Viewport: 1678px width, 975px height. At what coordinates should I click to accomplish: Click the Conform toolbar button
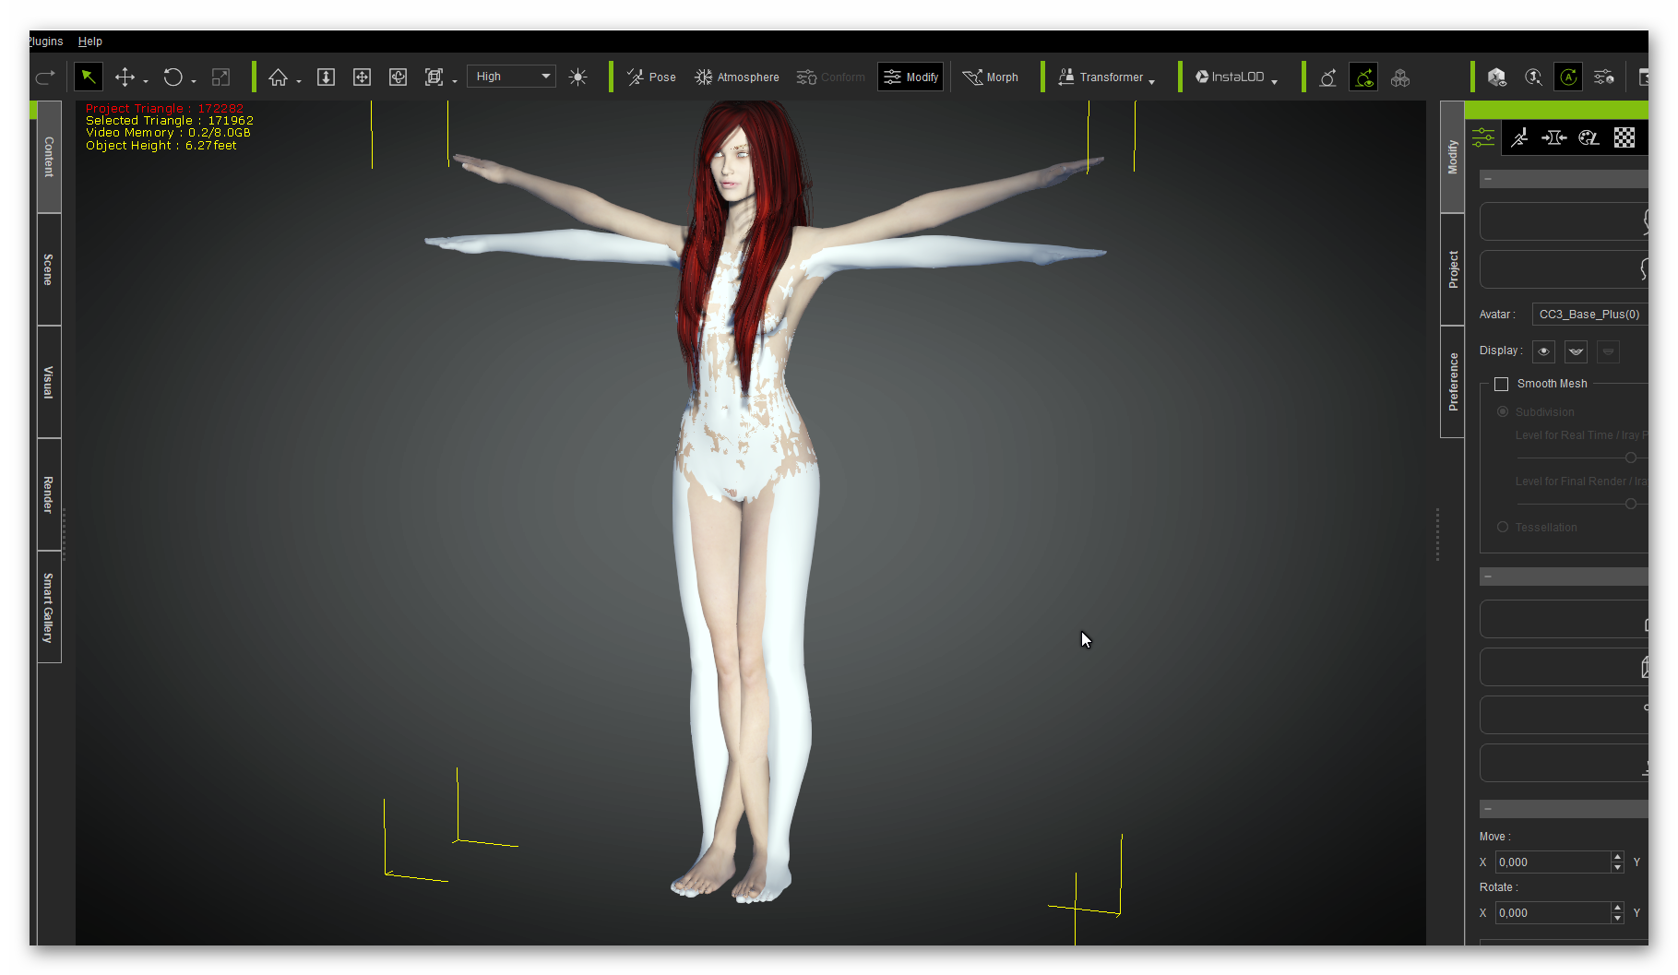pyautogui.click(x=831, y=77)
